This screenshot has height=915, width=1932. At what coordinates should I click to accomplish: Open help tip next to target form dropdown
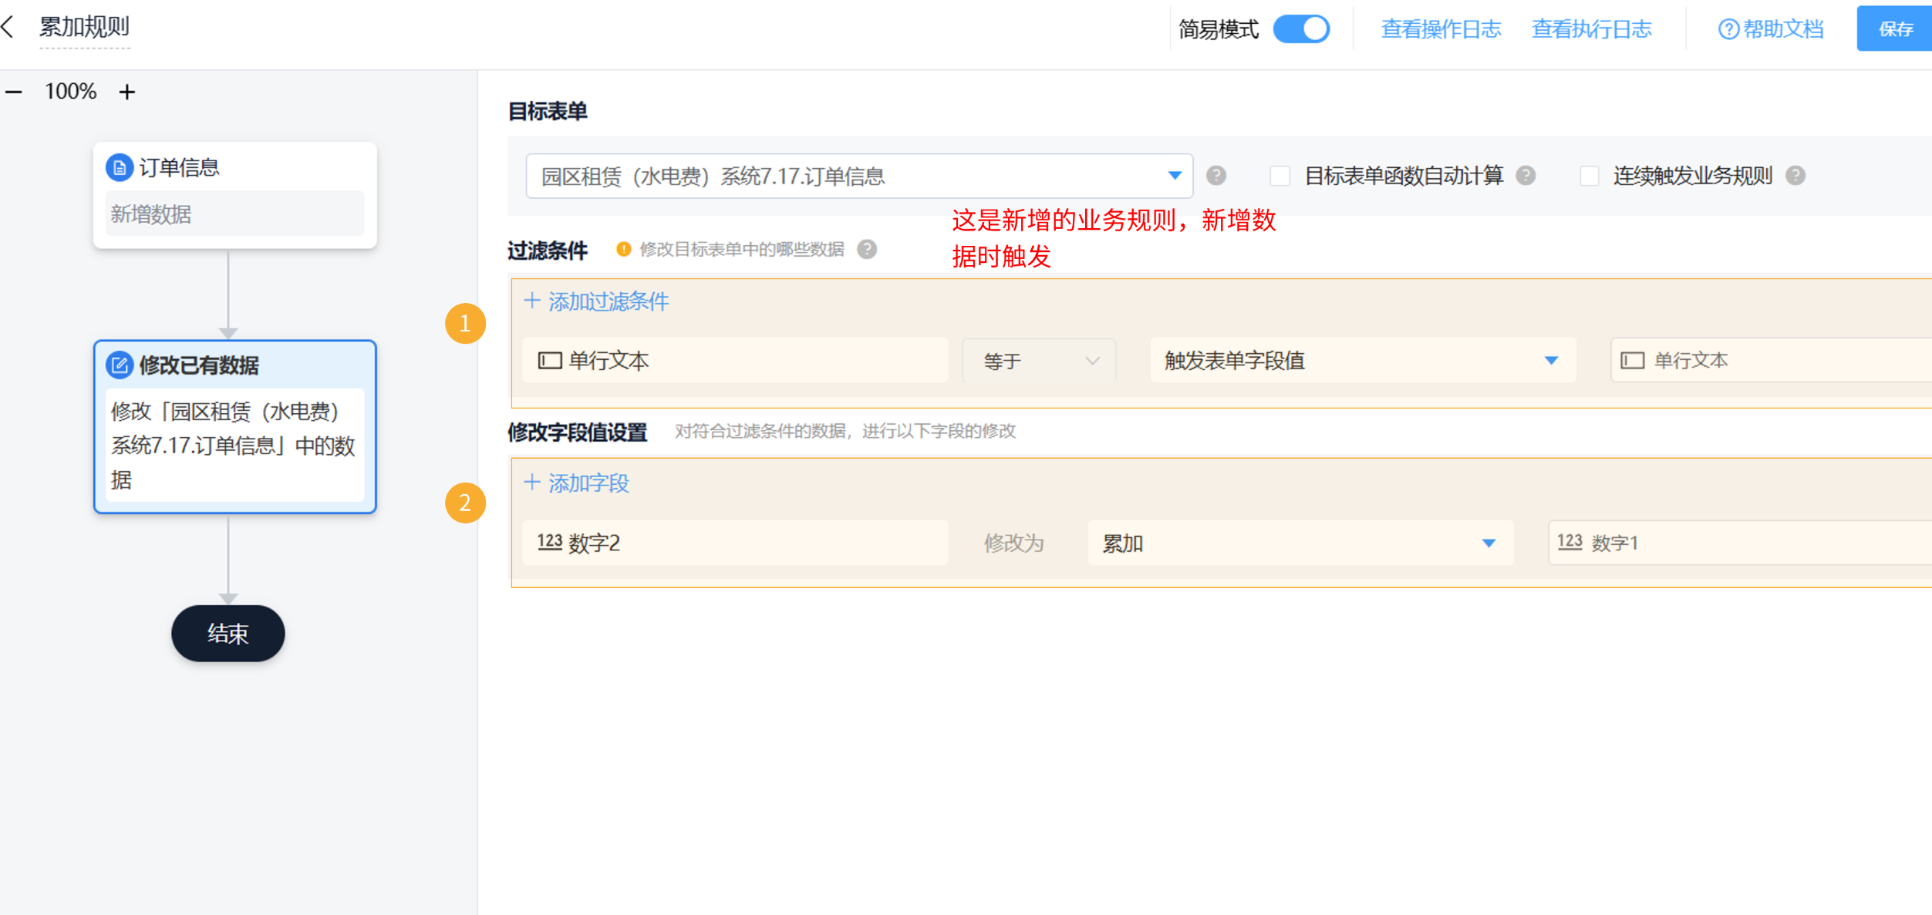1216,176
